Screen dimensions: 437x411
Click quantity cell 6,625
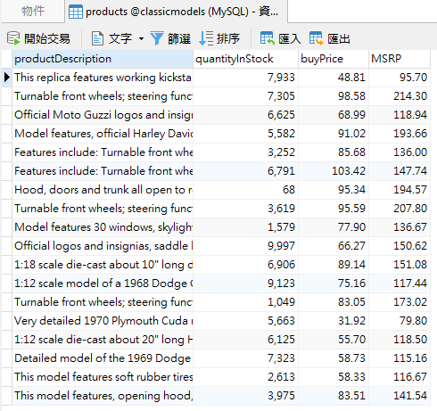[245, 115]
